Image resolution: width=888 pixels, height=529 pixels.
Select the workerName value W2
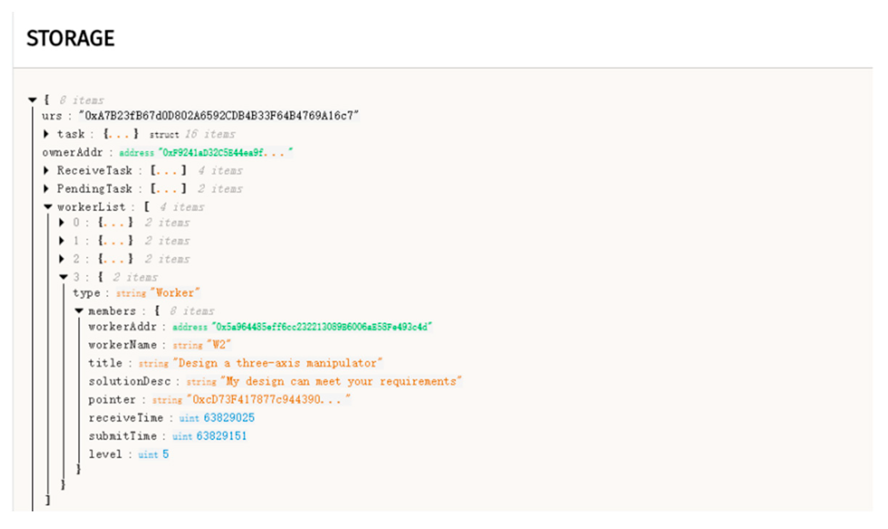[219, 345]
